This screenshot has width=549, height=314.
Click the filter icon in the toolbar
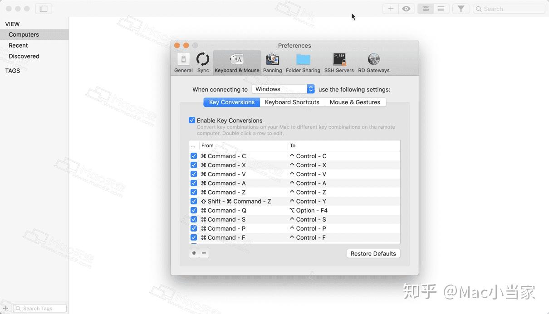[x=461, y=8]
